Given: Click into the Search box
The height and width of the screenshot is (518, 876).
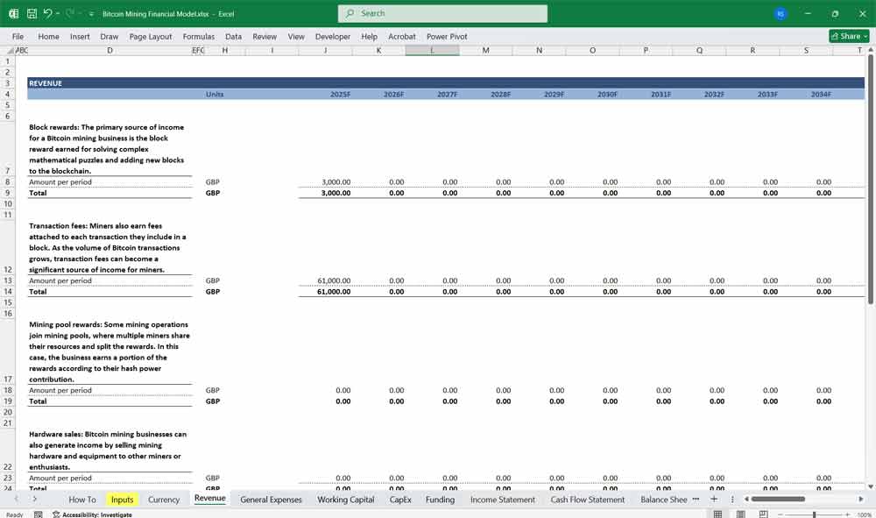Looking at the screenshot, I should click(x=442, y=13).
